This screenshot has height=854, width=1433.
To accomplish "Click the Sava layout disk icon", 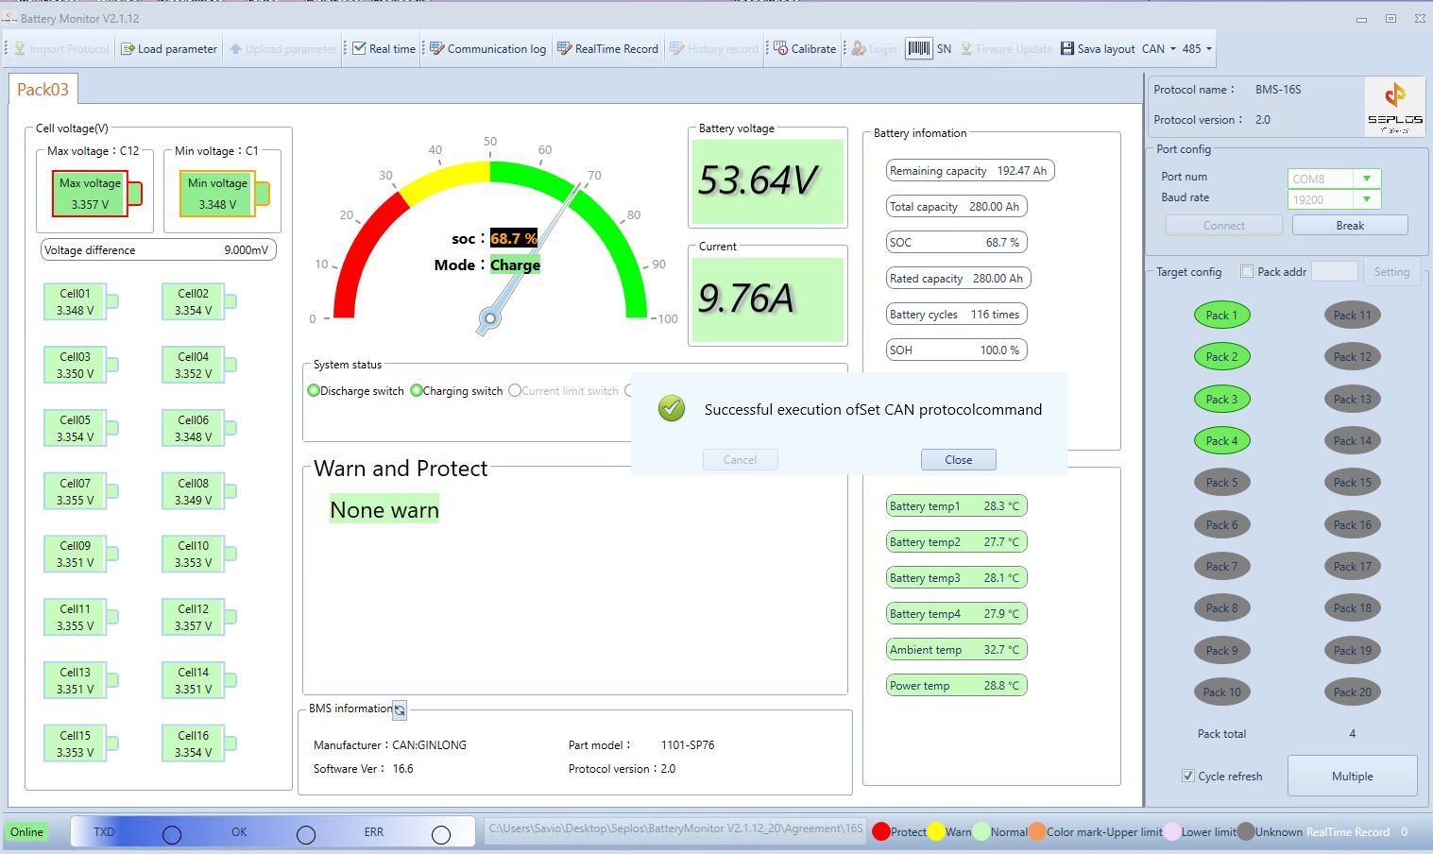I will point(1067,49).
